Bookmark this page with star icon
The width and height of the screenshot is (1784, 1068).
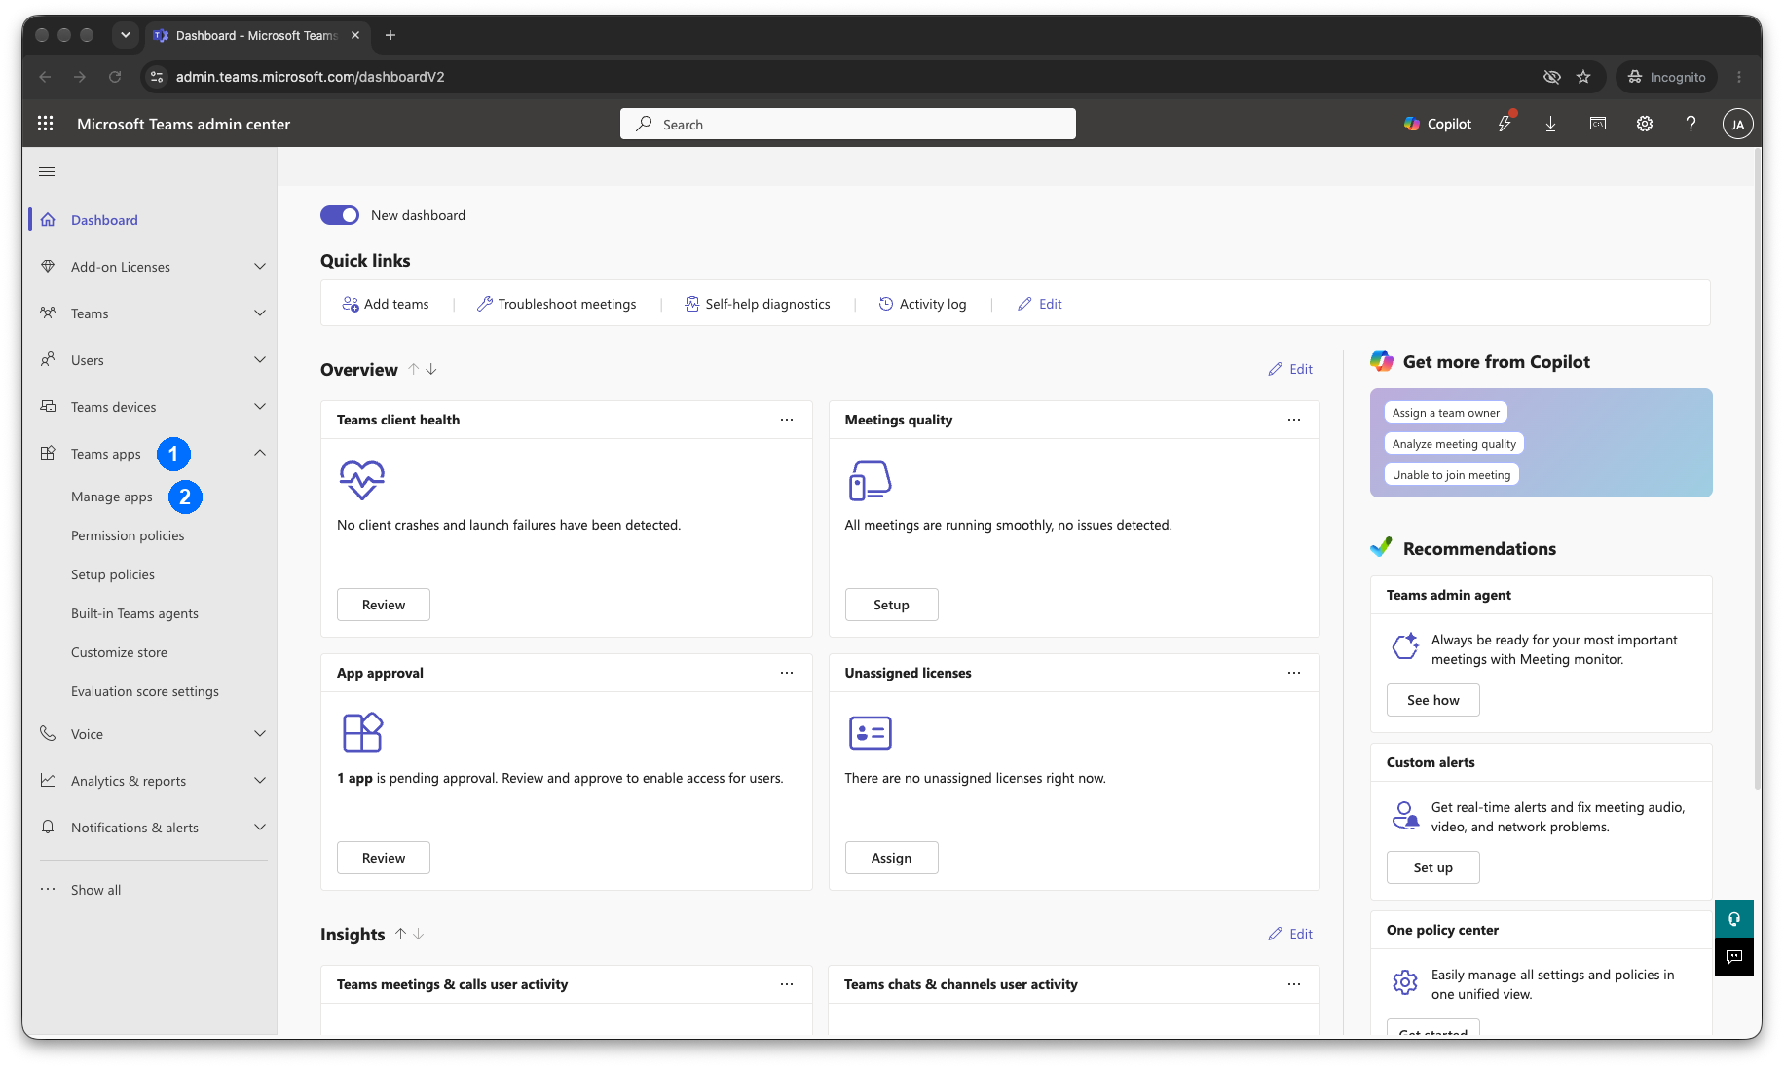pos(1583,77)
